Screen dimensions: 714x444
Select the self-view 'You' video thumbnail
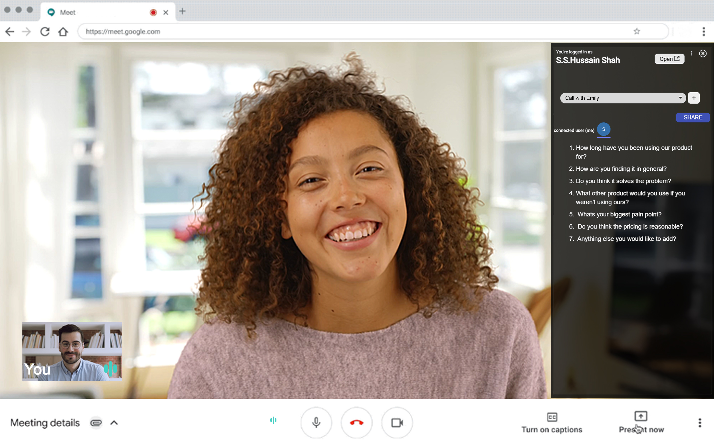pyautogui.click(x=72, y=351)
